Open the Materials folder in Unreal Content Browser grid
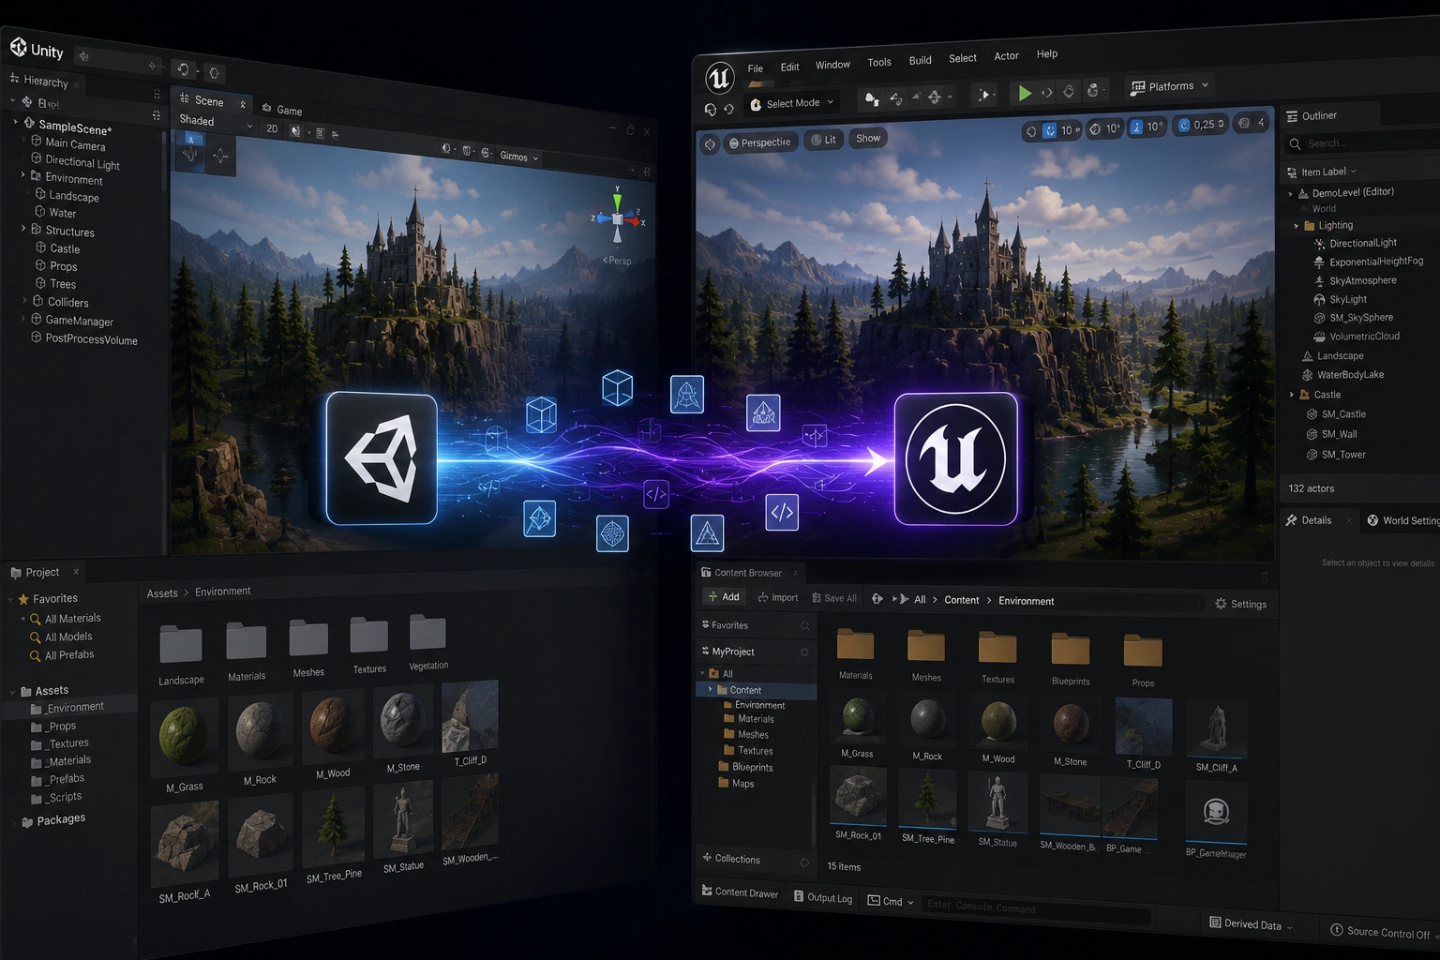 (855, 645)
